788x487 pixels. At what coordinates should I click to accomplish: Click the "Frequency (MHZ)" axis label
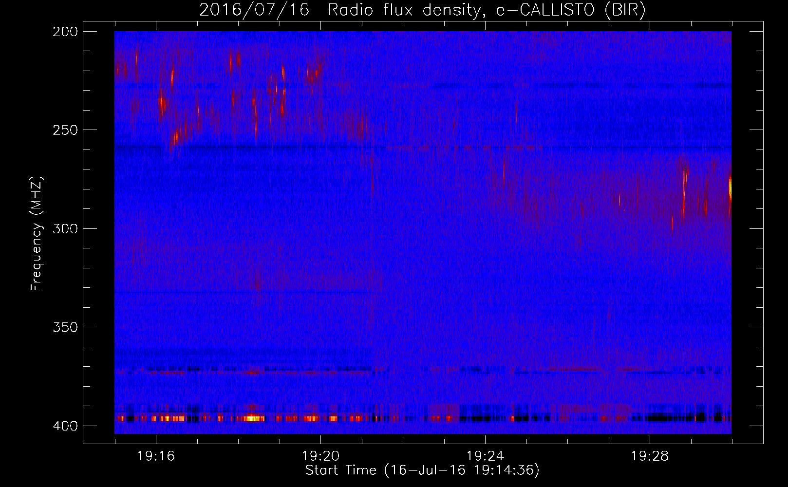(x=37, y=233)
